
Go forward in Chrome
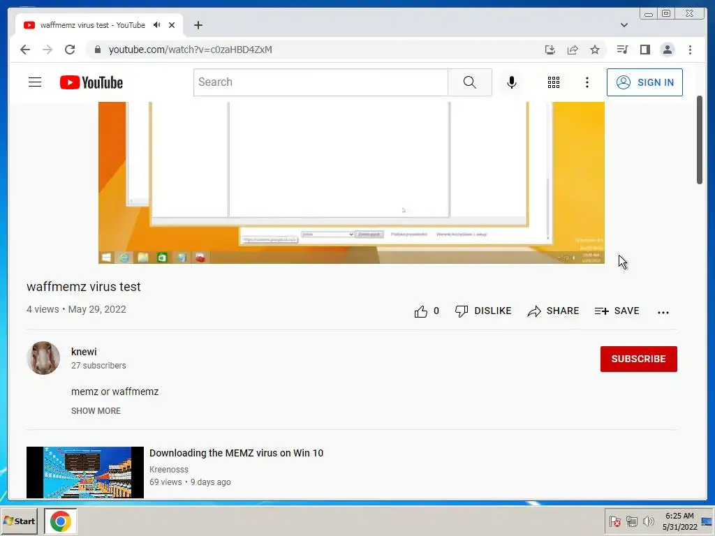47,50
